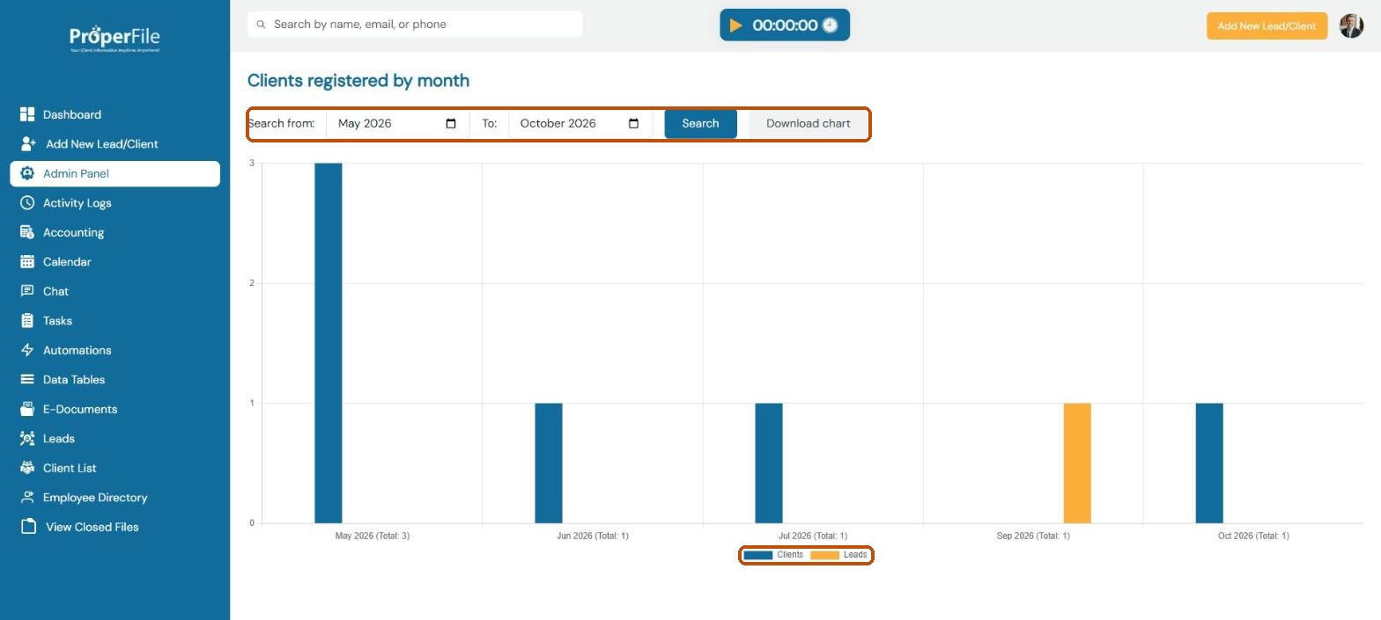Toggle Leads series via orange legend swatch
1381x620 pixels.
824,555
